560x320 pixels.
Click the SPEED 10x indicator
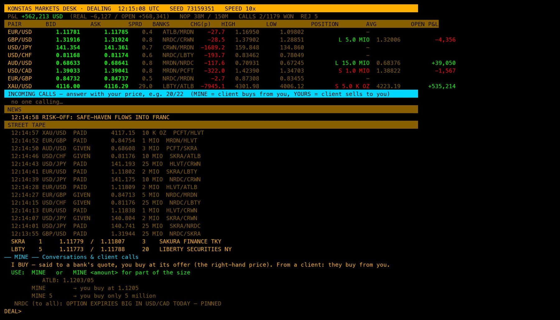(x=240, y=8)
